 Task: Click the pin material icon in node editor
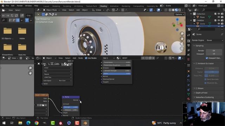tap(157, 58)
